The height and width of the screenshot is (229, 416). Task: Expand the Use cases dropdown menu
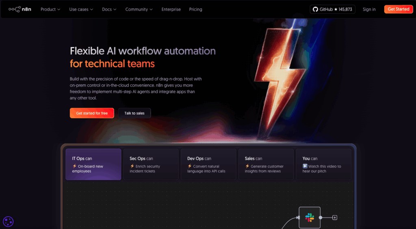(x=81, y=9)
